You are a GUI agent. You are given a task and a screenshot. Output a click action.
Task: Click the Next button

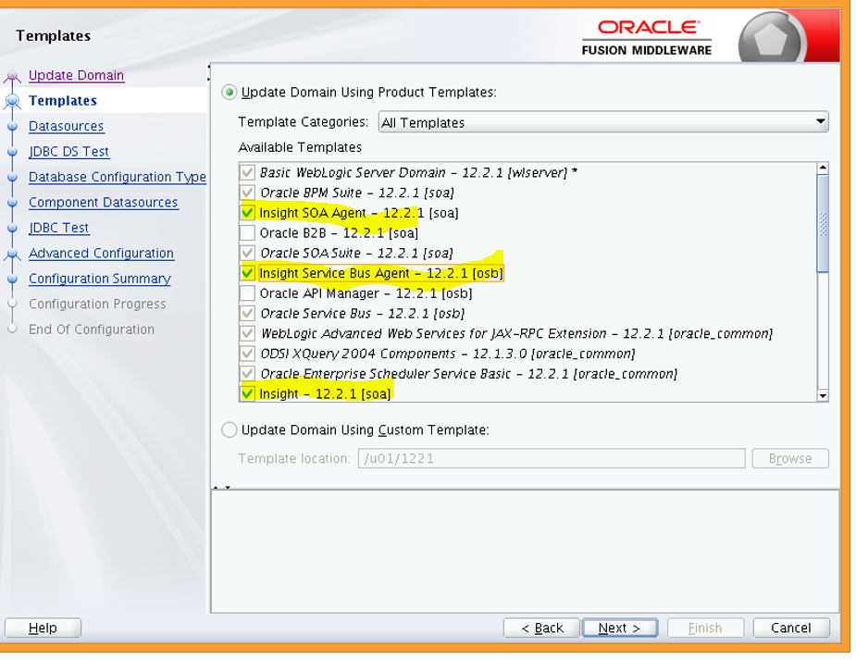[x=620, y=628]
